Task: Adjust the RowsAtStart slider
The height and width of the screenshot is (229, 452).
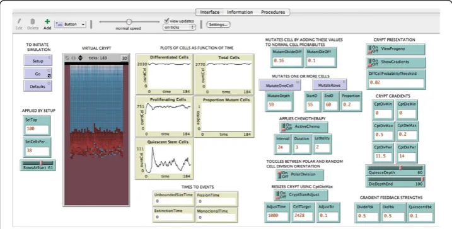Action: point(38,165)
